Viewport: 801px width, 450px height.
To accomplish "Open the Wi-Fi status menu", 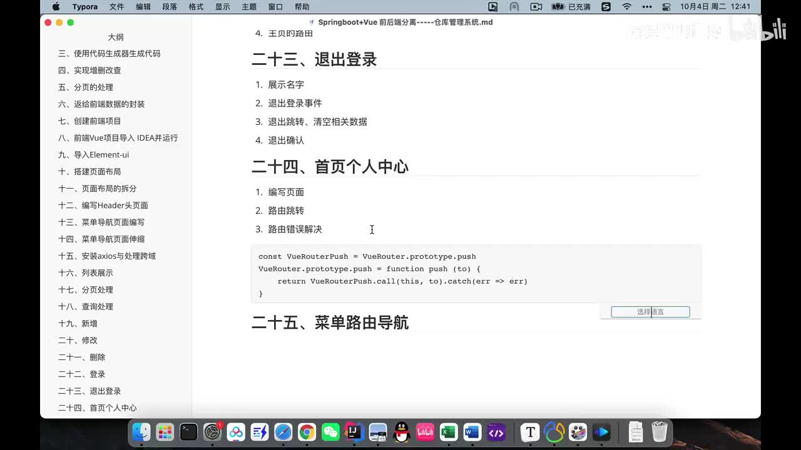I will point(626,7).
